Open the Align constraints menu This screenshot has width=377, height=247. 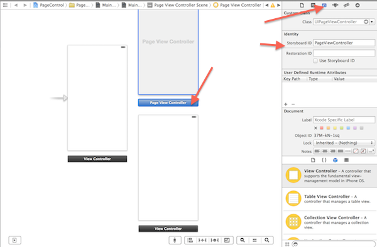pos(190,240)
